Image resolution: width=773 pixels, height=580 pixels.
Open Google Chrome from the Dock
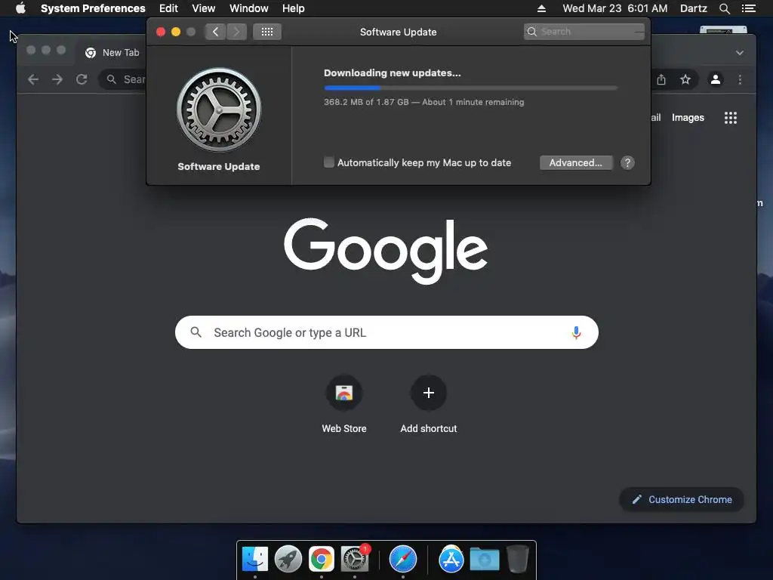coord(322,560)
